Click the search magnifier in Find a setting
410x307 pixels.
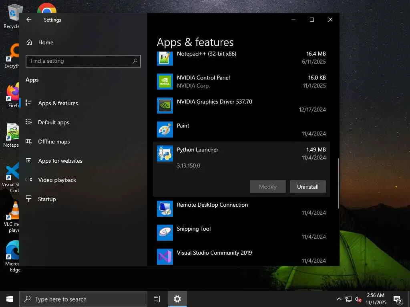click(135, 61)
